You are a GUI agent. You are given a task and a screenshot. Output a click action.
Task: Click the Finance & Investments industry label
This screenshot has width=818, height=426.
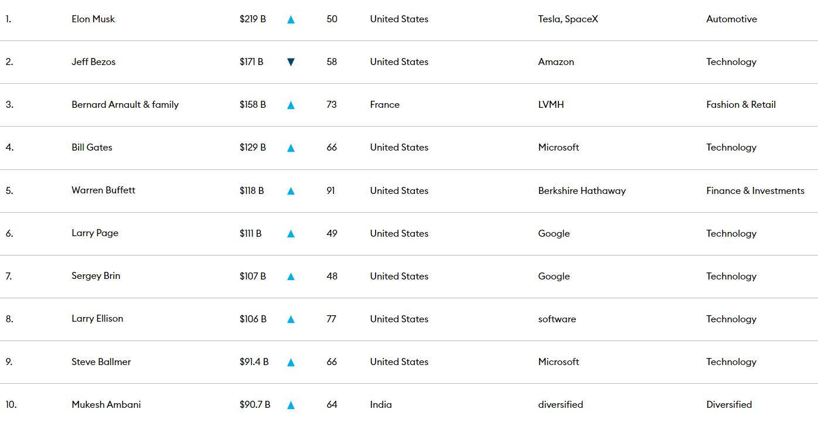point(755,190)
